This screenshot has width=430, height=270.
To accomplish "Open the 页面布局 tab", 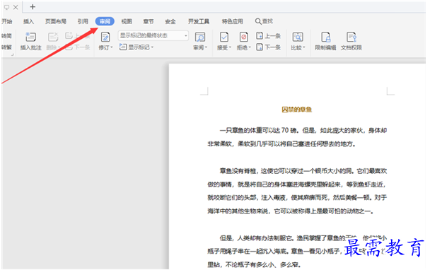I will coord(56,21).
